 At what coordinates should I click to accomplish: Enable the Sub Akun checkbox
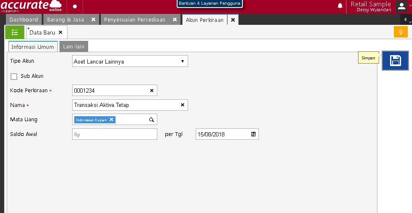tap(14, 77)
